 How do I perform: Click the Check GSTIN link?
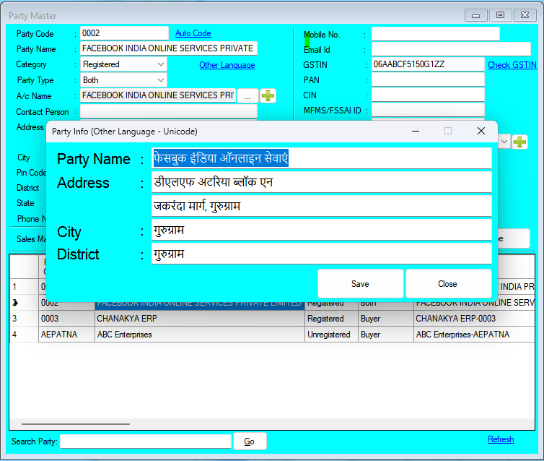click(512, 65)
